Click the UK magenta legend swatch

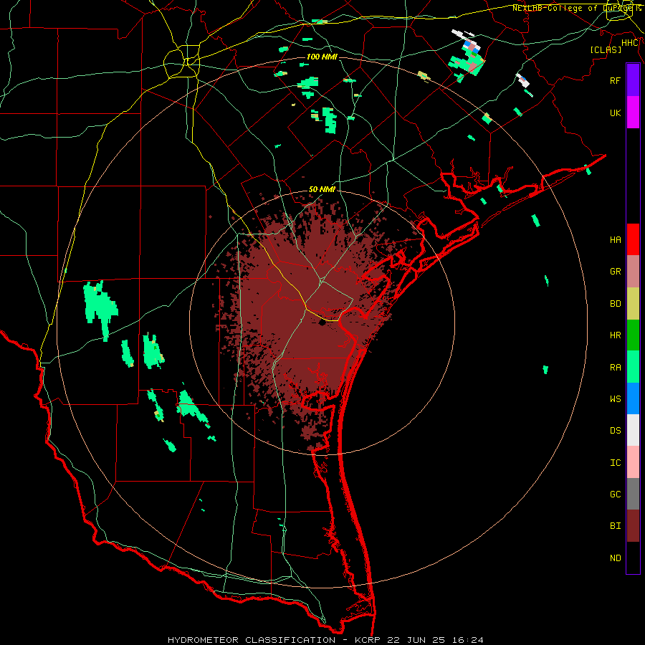[x=633, y=113]
